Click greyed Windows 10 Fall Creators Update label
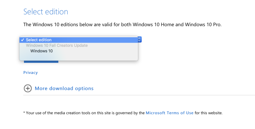The width and height of the screenshot is (255, 129). click(x=57, y=45)
